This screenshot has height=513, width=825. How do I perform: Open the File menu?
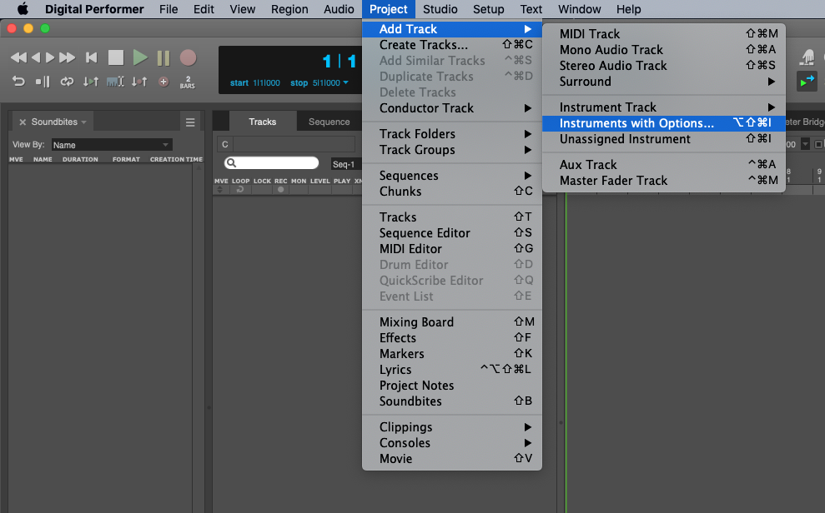pos(169,9)
